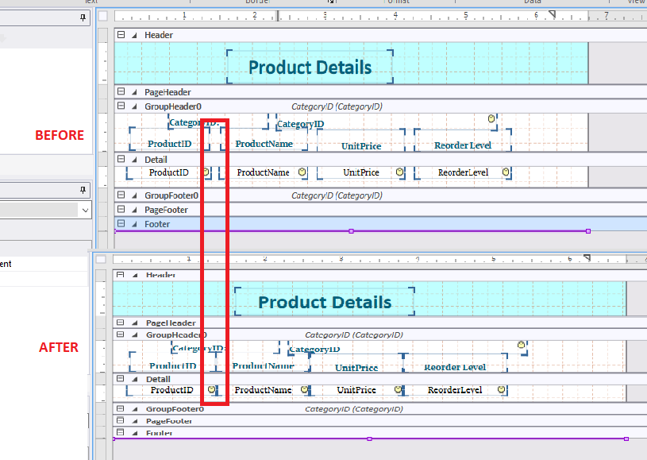This screenshot has height=460, width=647.
Task: Click the CategoryID textbox's data-bound icon, upper designer
Action: 491,118
